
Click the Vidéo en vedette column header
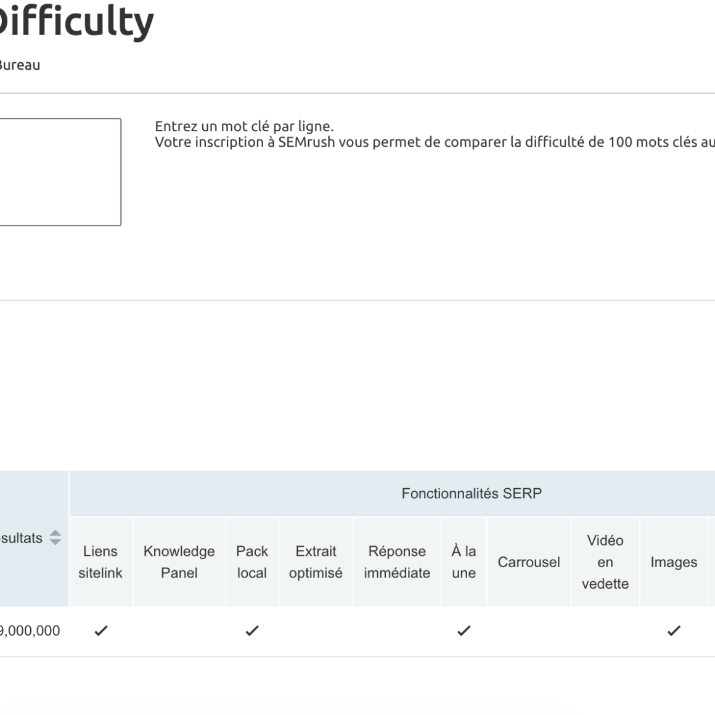(605, 562)
